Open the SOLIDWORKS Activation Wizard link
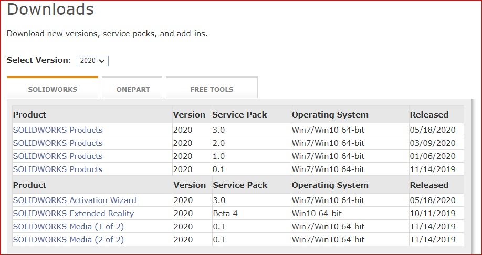This screenshot has width=482, height=255. click(x=75, y=200)
